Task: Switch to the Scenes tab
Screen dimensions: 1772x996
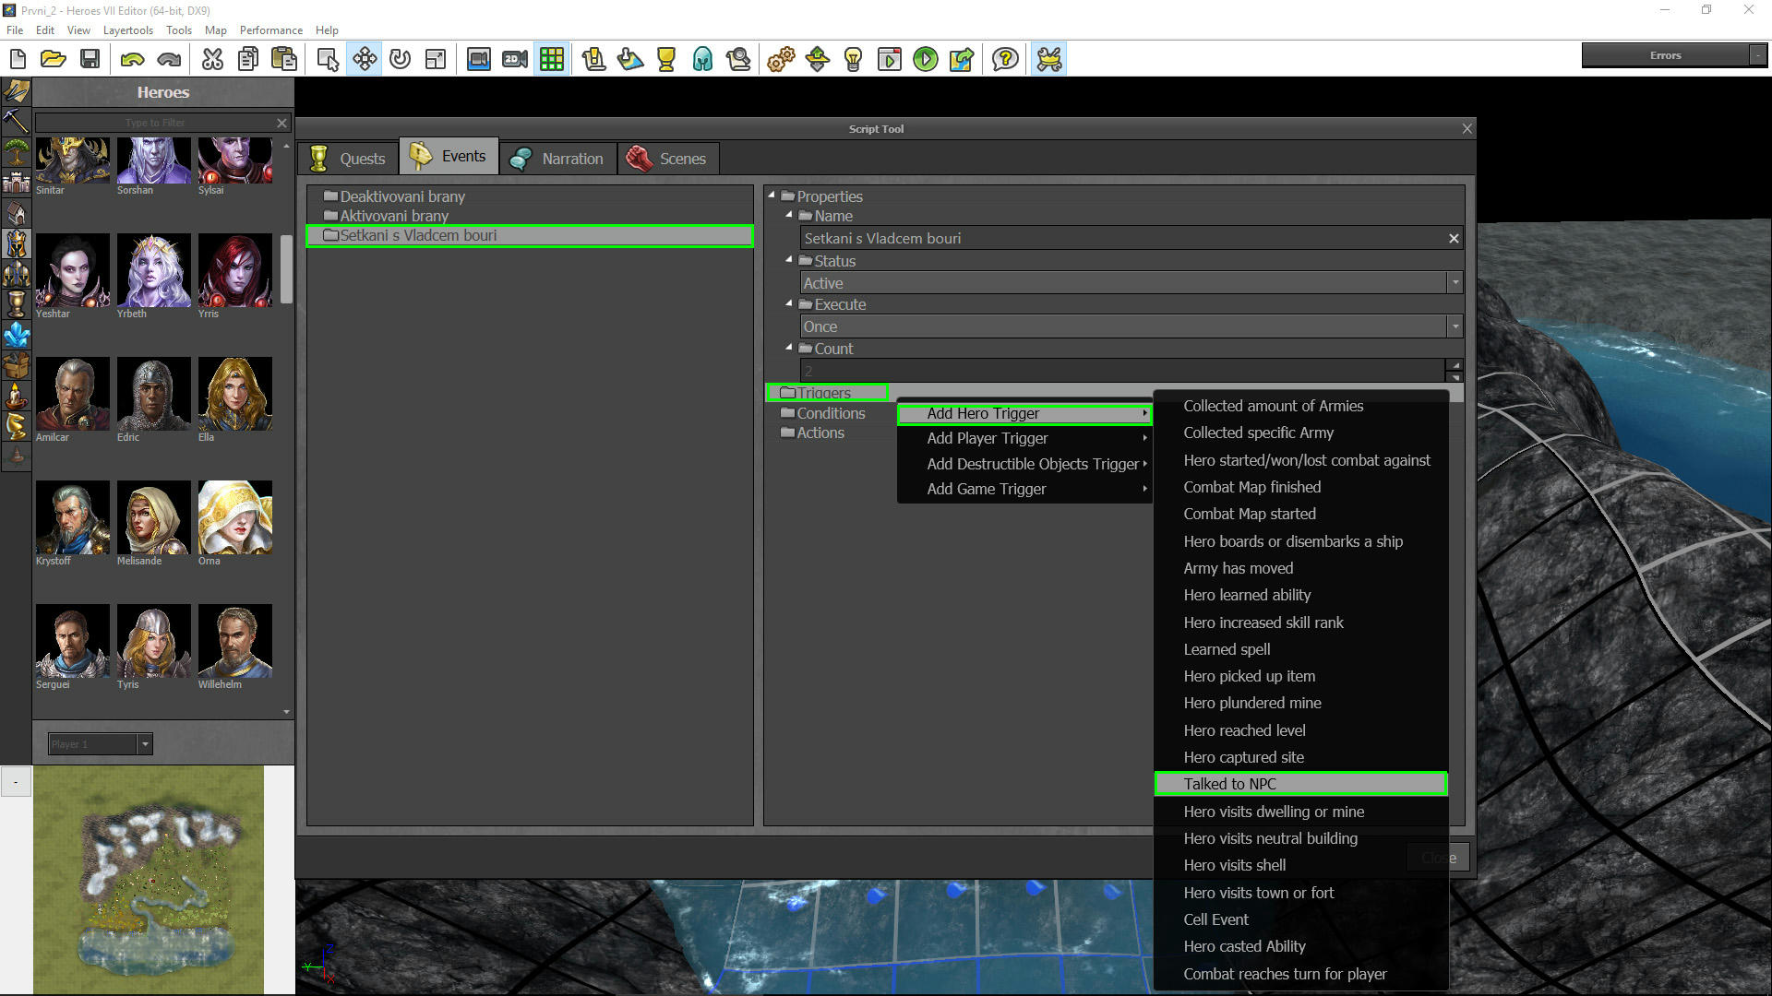Action: pyautogui.click(x=667, y=158)
